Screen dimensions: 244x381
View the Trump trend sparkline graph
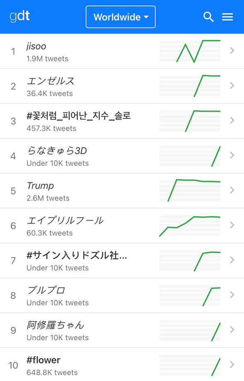click(x=190, y=190)
